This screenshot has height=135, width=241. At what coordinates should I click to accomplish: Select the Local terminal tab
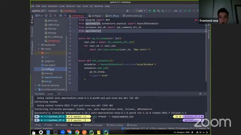tap(50, 94)
